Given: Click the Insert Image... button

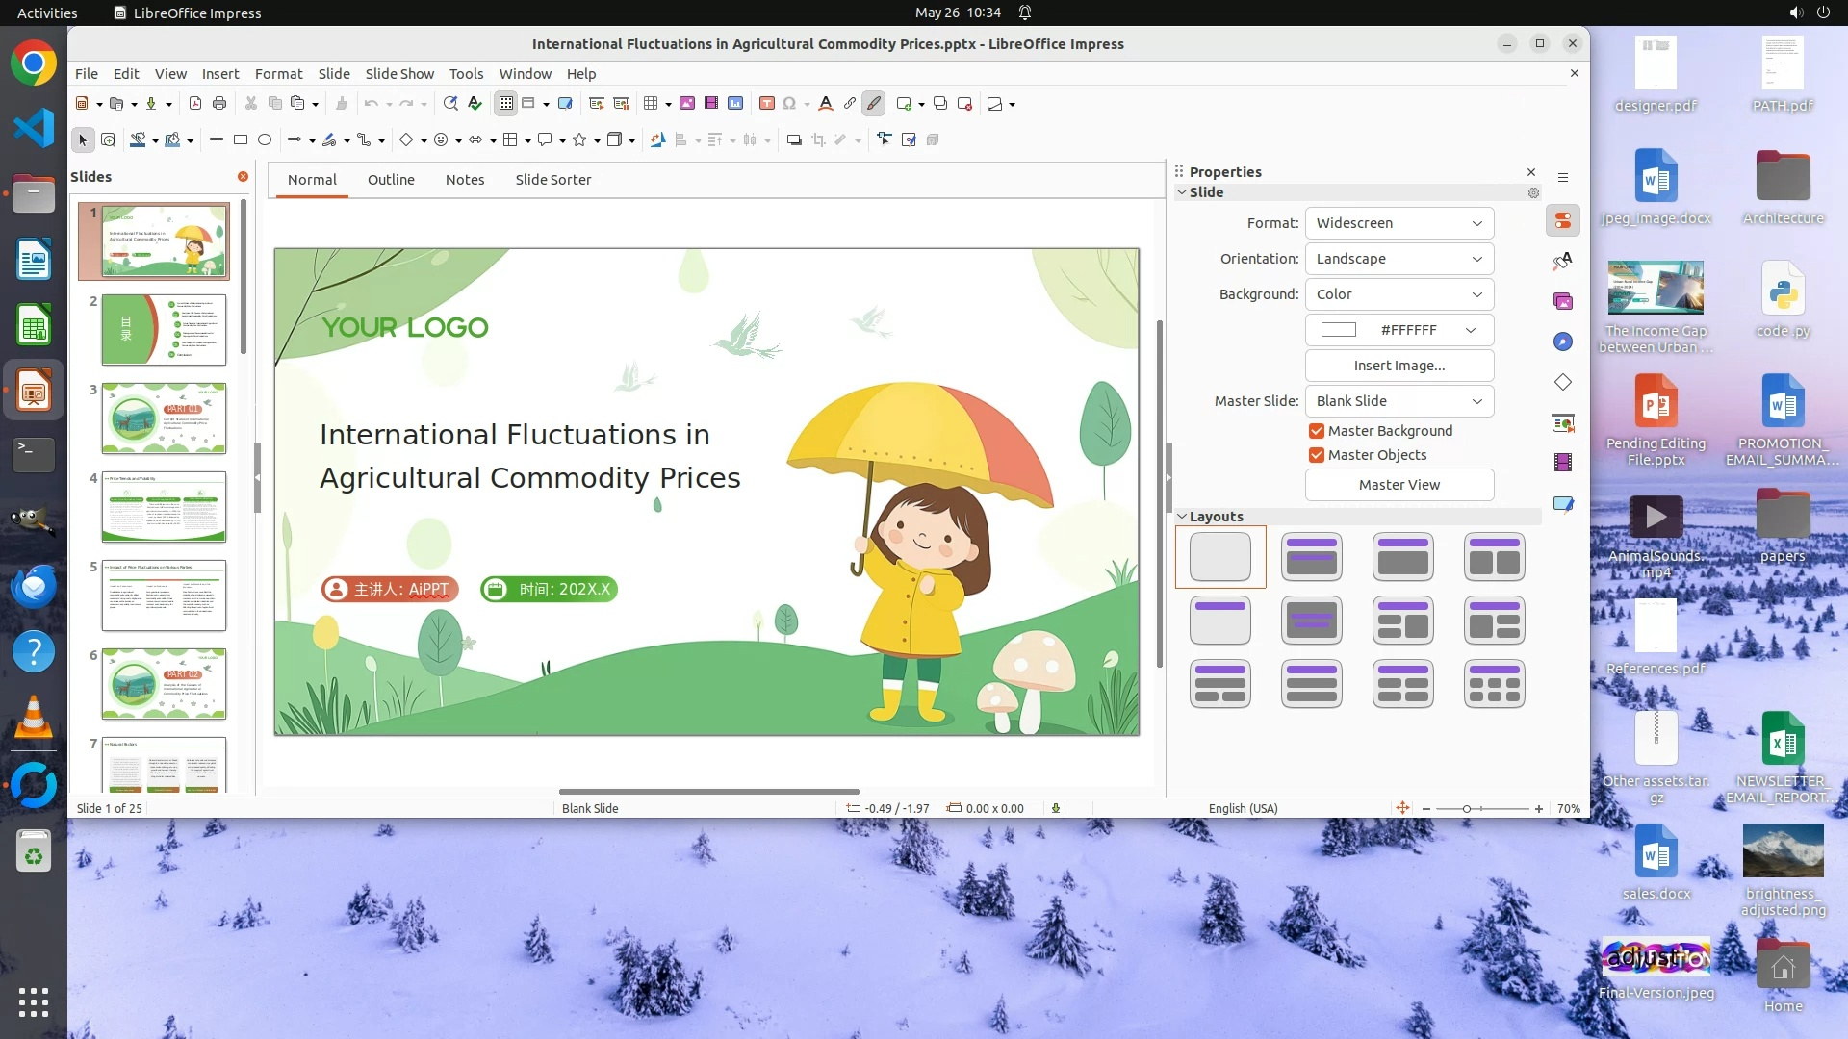Looking at the screenshot, I should pyautogui.click(x=1399, y=366).
